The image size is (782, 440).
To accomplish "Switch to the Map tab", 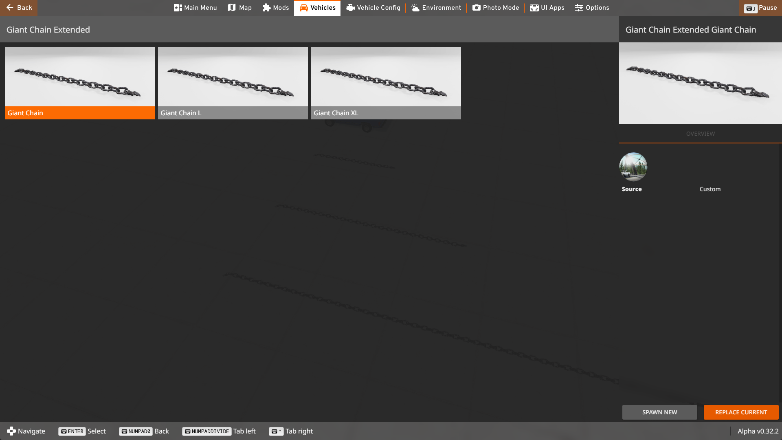I will [x=239, y=8].
